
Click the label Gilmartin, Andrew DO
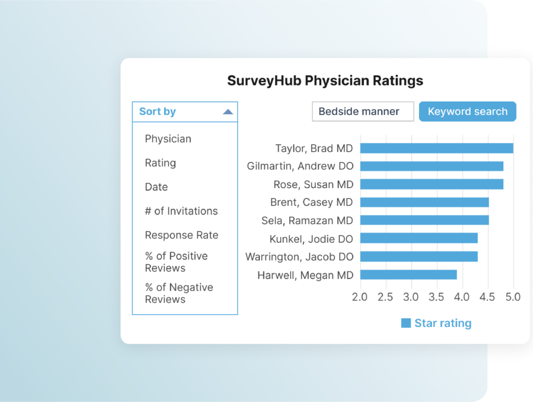tap(300, 166)
